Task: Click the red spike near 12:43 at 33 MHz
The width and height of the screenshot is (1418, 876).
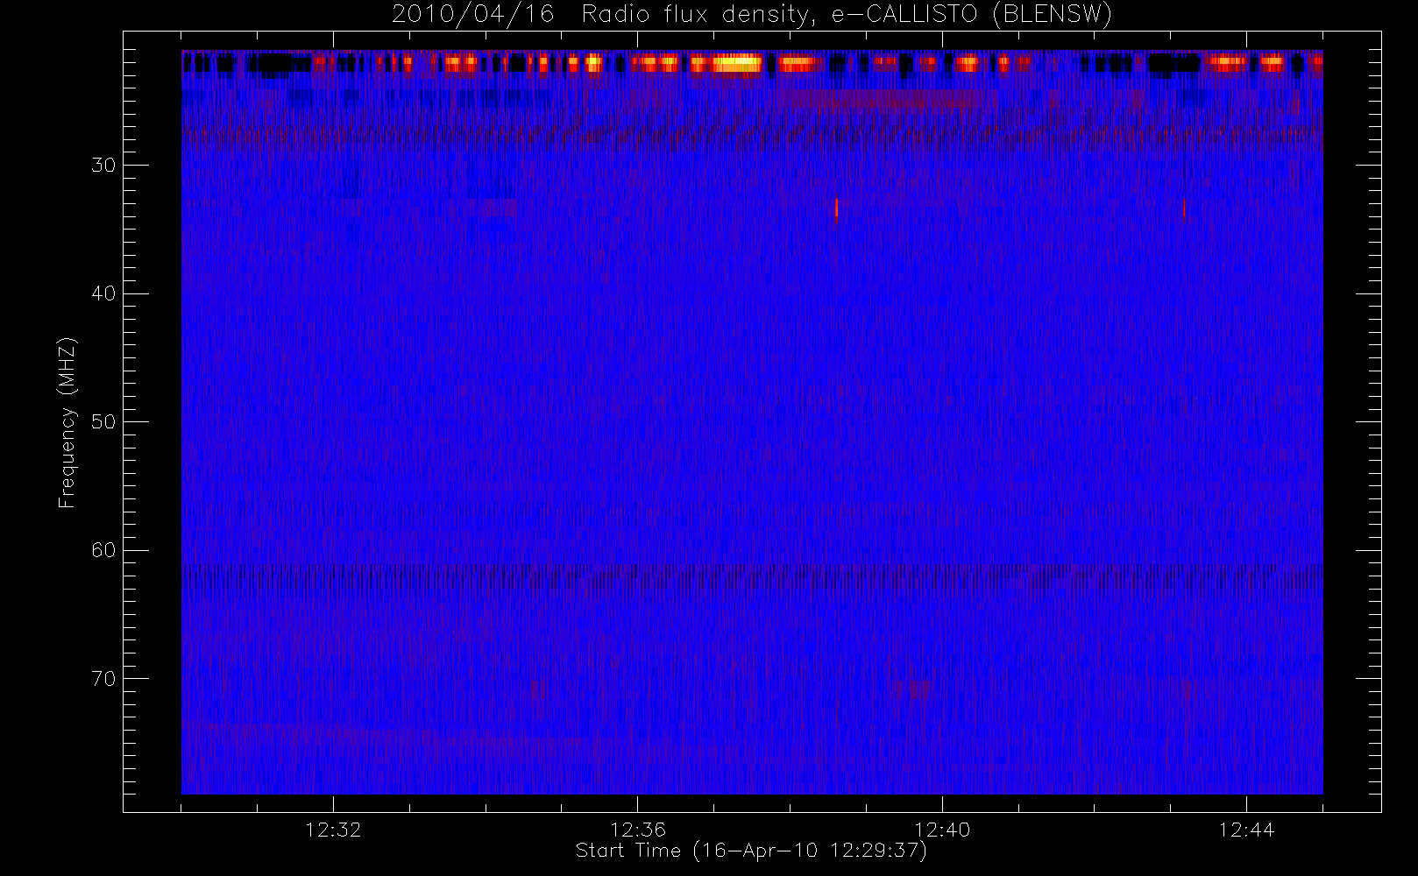Action: pyautogui.click(x=1184, y=208)
